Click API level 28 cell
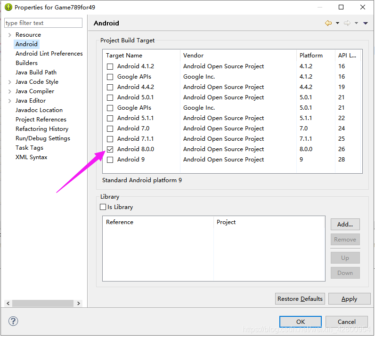This screenshot has height=338, width=375. [342, 160]
